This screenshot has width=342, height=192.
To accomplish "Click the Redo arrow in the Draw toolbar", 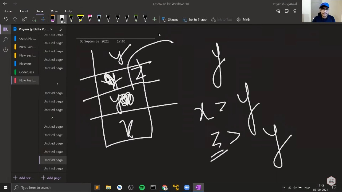I will click(x=15, y=19).
